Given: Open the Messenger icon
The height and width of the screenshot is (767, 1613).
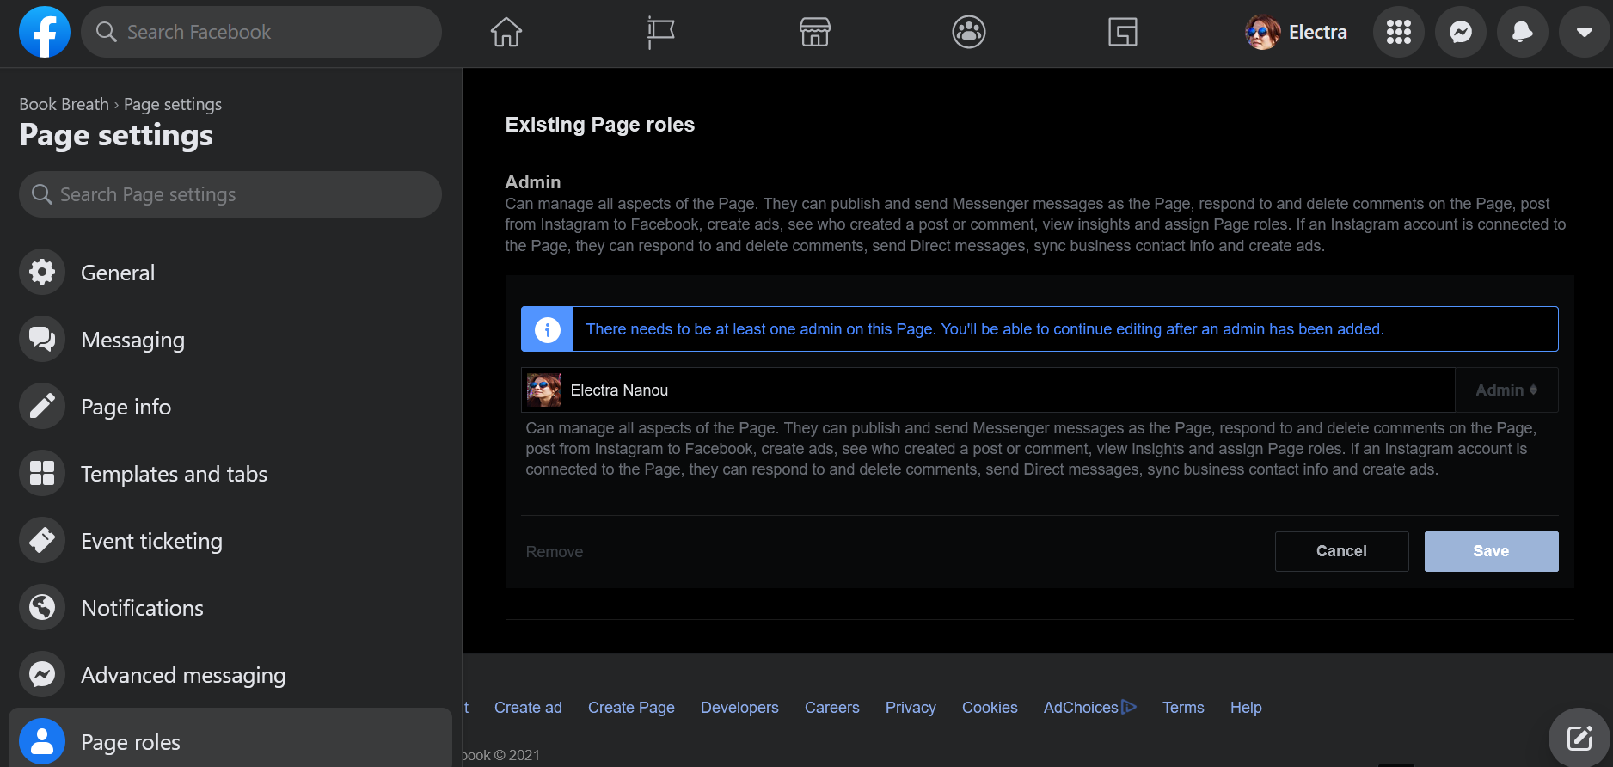Looking at the screenshot, I should pos(1460,33).
